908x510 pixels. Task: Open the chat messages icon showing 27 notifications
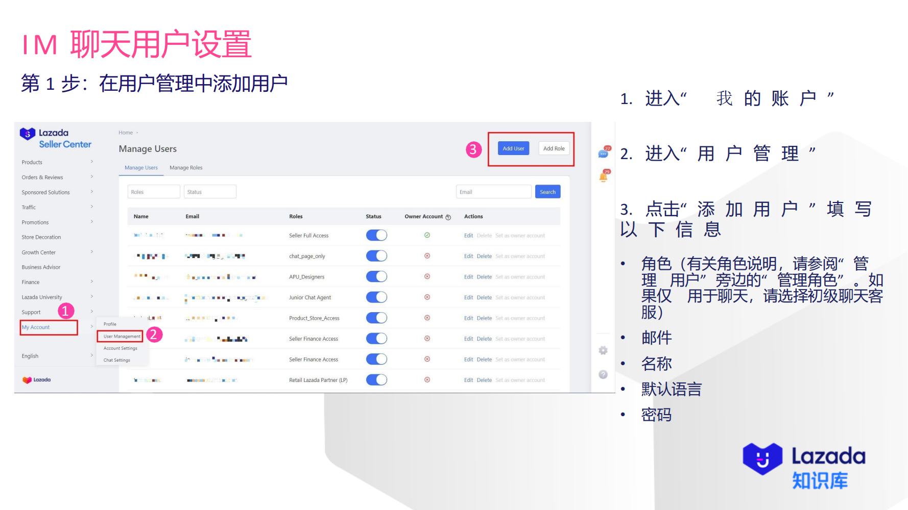click(x=603, y=153)
